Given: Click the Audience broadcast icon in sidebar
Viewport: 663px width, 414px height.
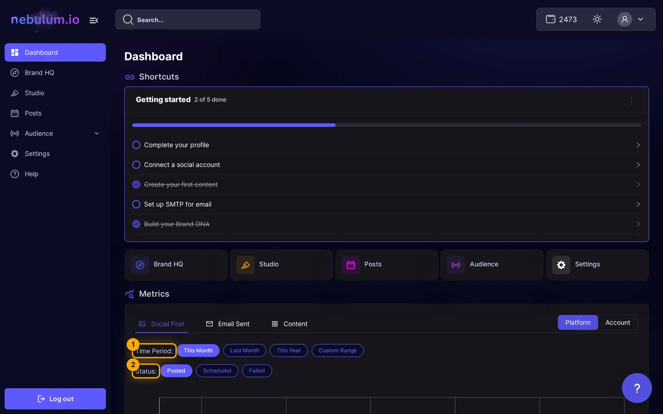Looking at the screenshot, I should 15,134.
